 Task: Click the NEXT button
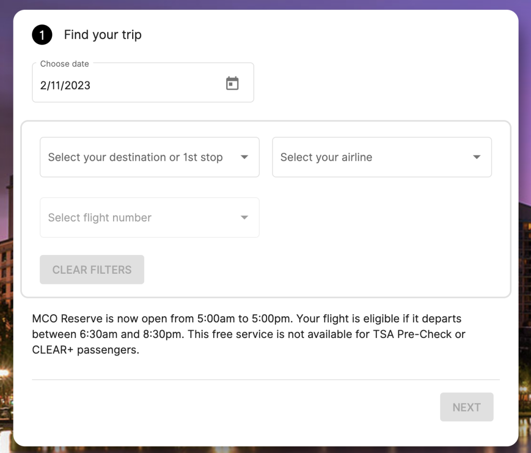467,407
